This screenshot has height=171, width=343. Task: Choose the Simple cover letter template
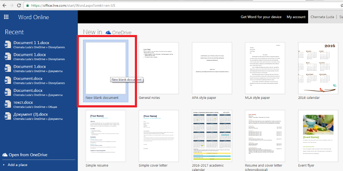pos(159,136)
